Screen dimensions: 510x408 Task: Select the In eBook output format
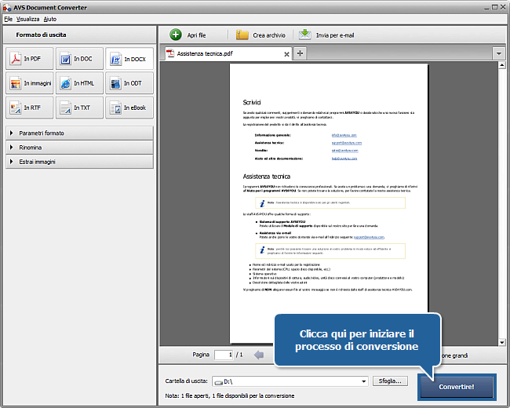coord(129,107)
